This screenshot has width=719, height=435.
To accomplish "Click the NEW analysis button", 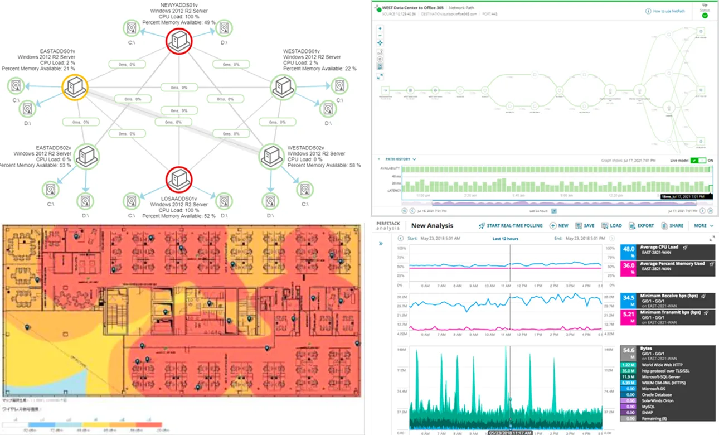I will pyautogui.click(x=558, y=226).
